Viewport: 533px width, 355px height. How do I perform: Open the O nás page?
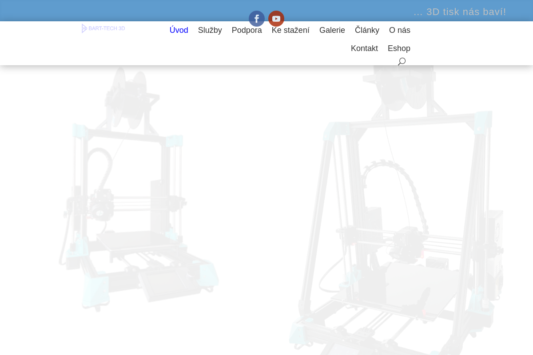pyautogui.click(x=400, y=30)
